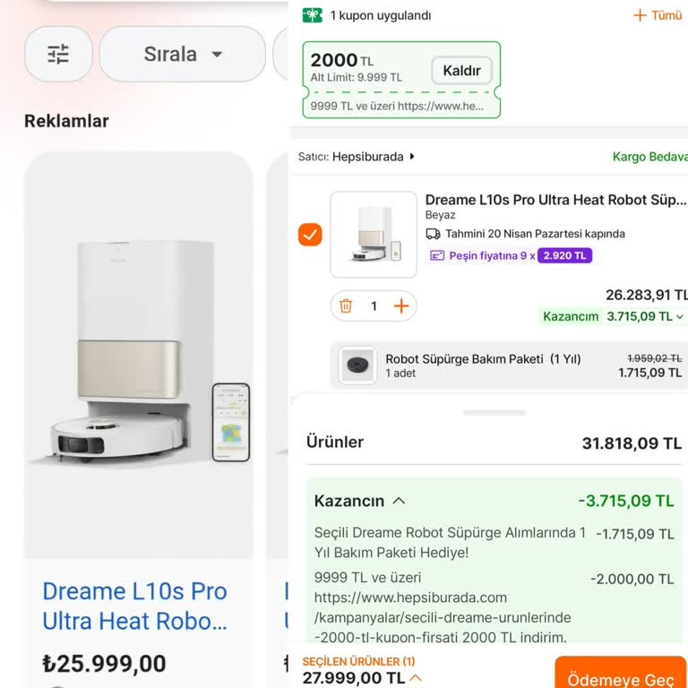Click the delivery truck icon
This screenshot has height=688, width=688.
tap(433, 234)
